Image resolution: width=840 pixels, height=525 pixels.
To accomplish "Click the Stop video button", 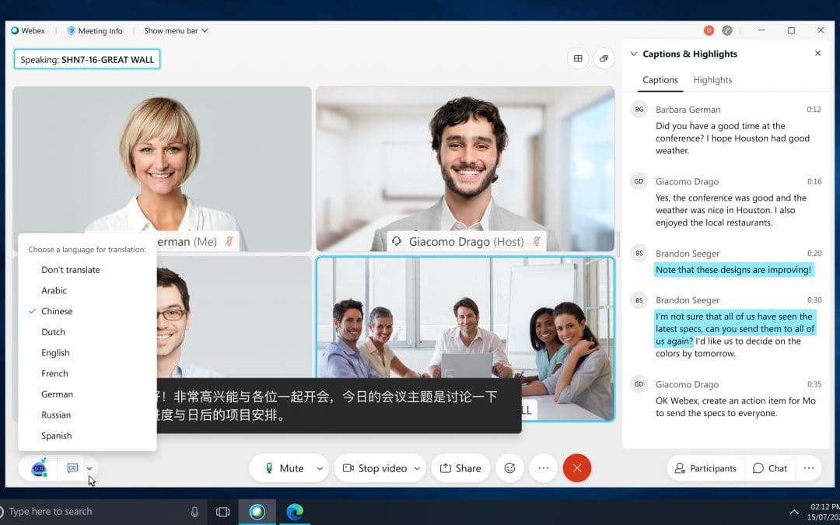I will click(374, 468).
